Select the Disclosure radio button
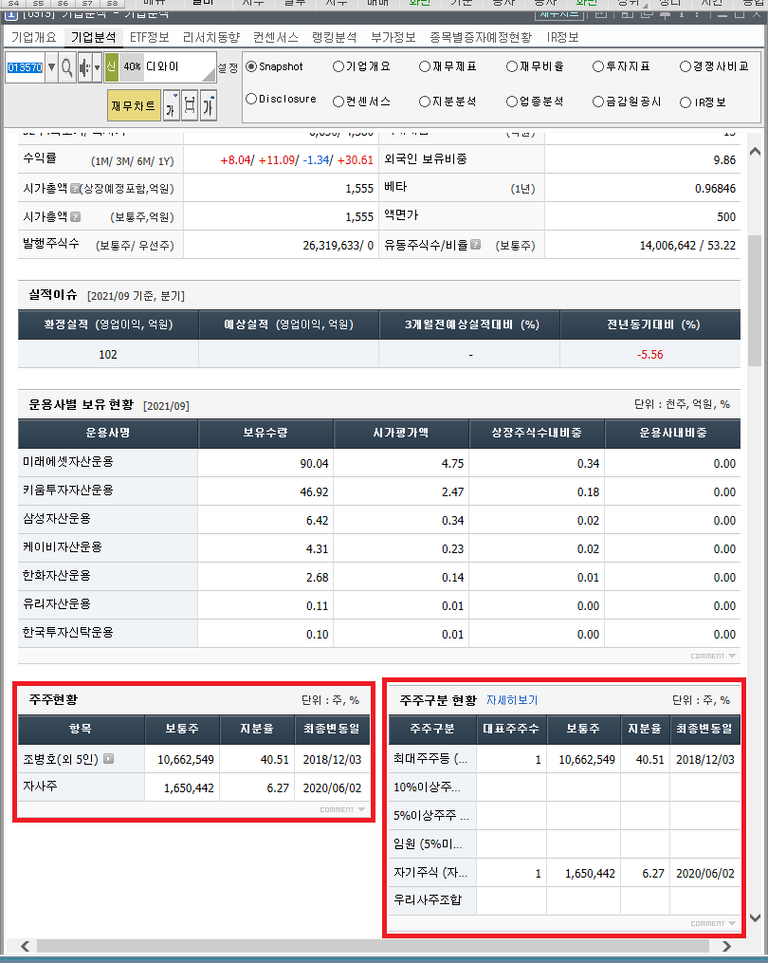The height and width of the screenshot is (963, 768). click(x=251, y=99)
